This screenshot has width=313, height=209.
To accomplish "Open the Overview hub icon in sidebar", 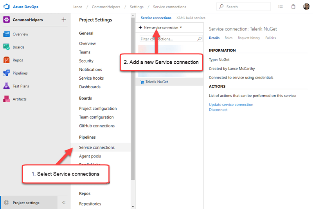I will (x=6, y=34).
